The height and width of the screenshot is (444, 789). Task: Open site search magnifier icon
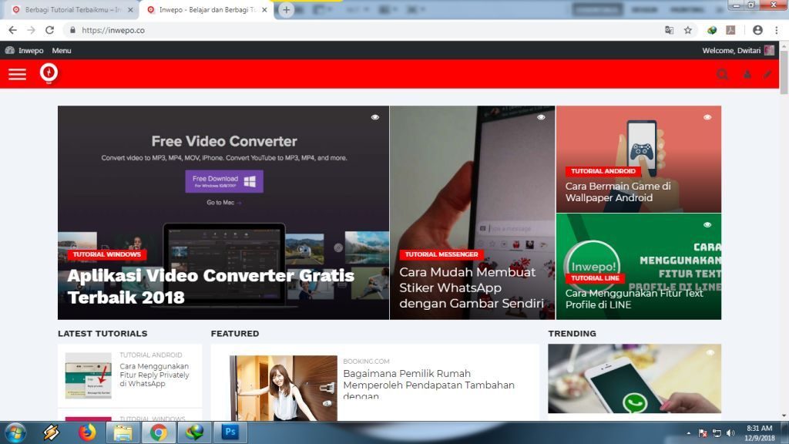click(722, 75)
